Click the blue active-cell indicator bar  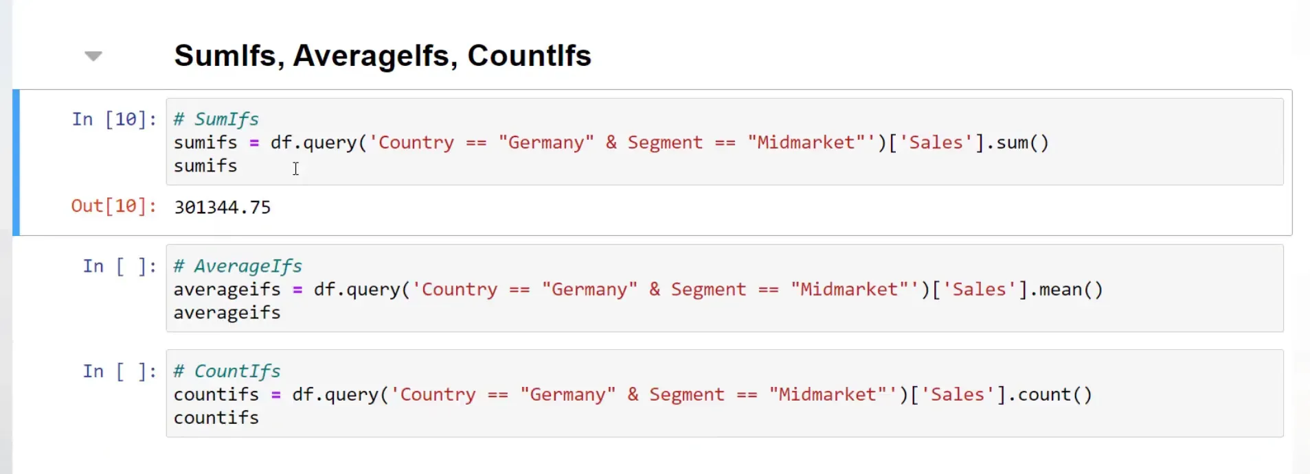tap(14, 162)
